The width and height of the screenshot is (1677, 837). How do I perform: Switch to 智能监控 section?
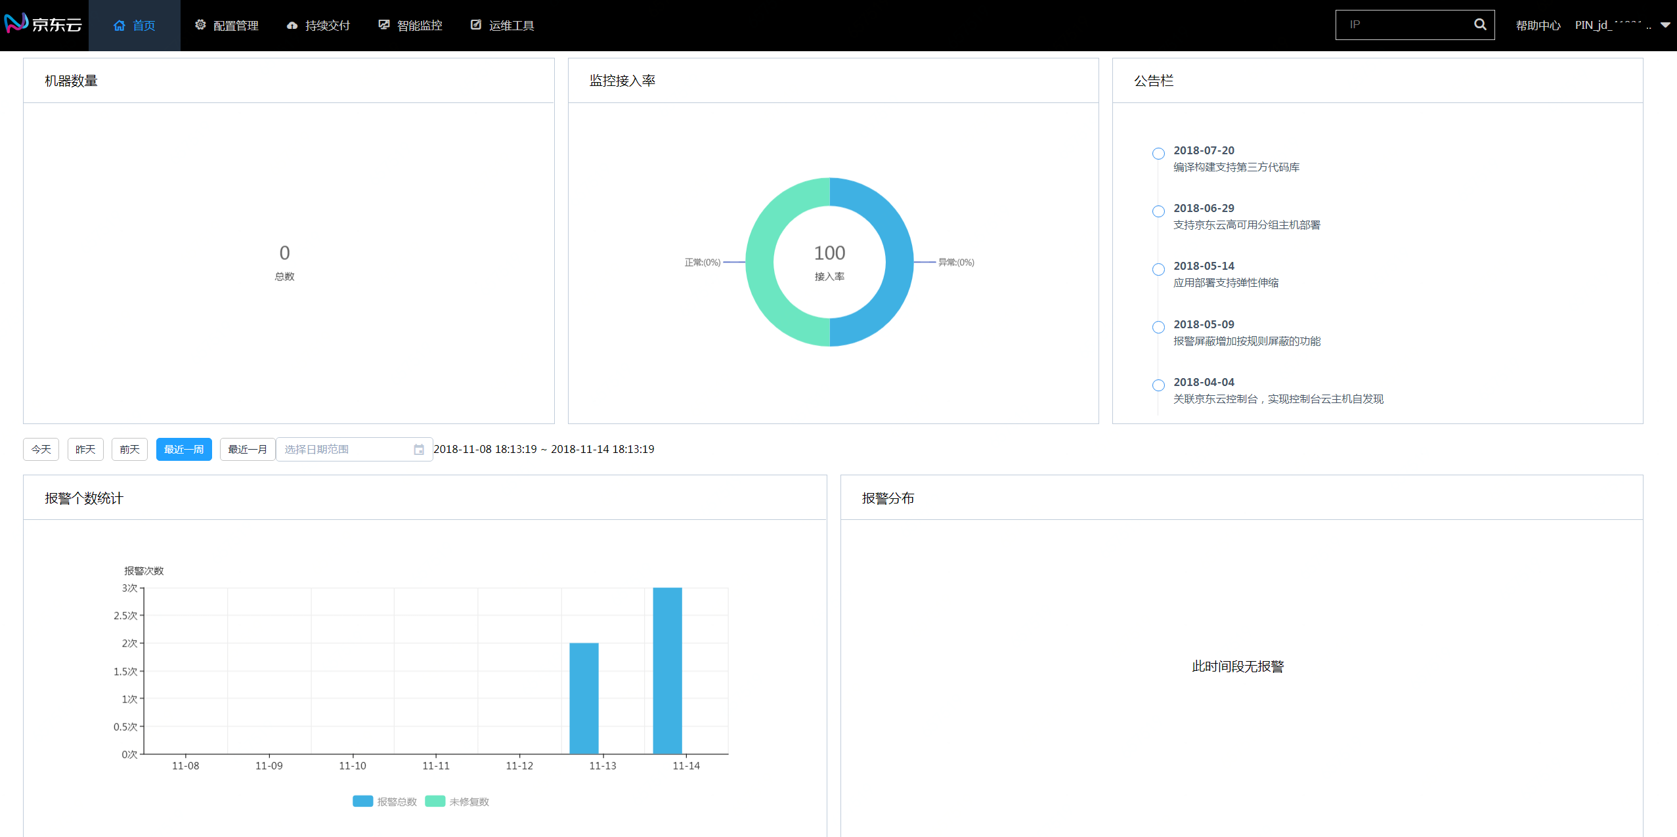point(410,25)
